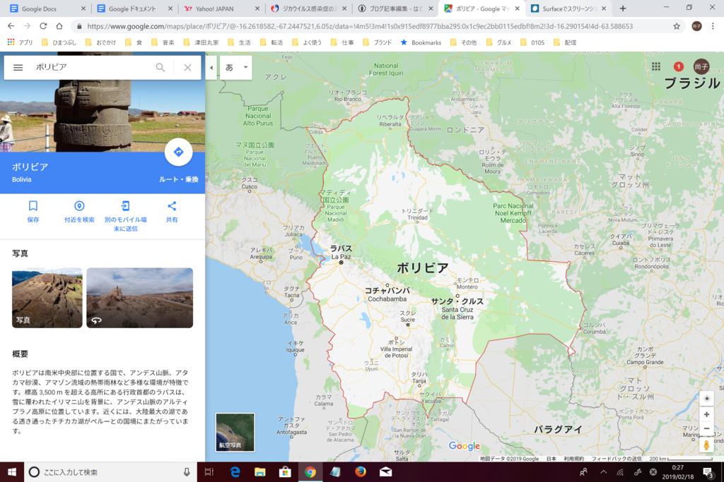The image size is (724, 482).
Task: Open the red notification badge
Action: [x=678, y=66]
